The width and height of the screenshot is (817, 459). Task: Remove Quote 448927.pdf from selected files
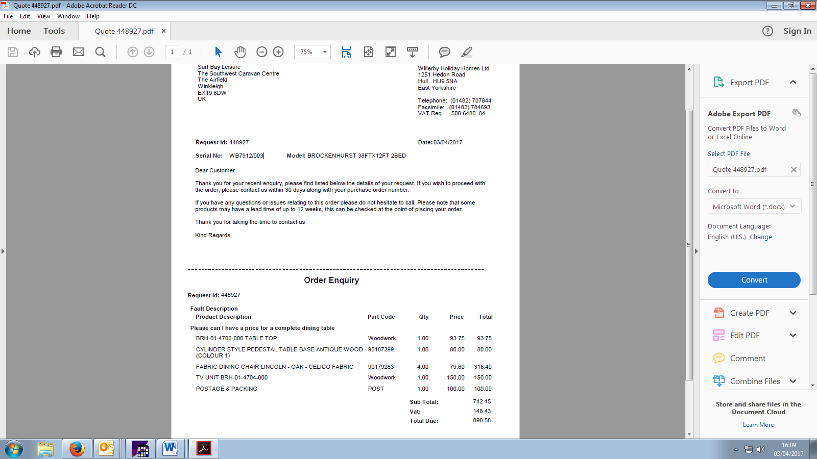tap(794, 170)
